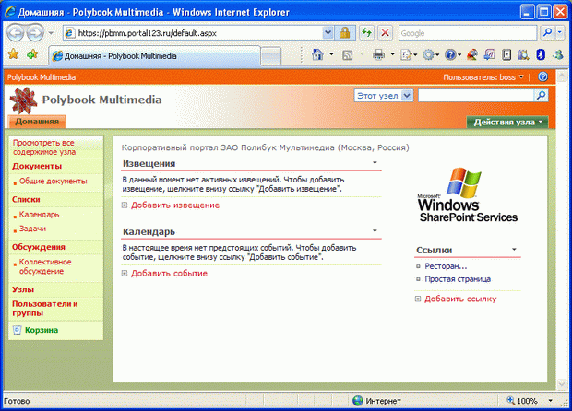572x411 pixels.
Task: Open the Календарь web part menu arrow
Action: [x=375, y=231]
